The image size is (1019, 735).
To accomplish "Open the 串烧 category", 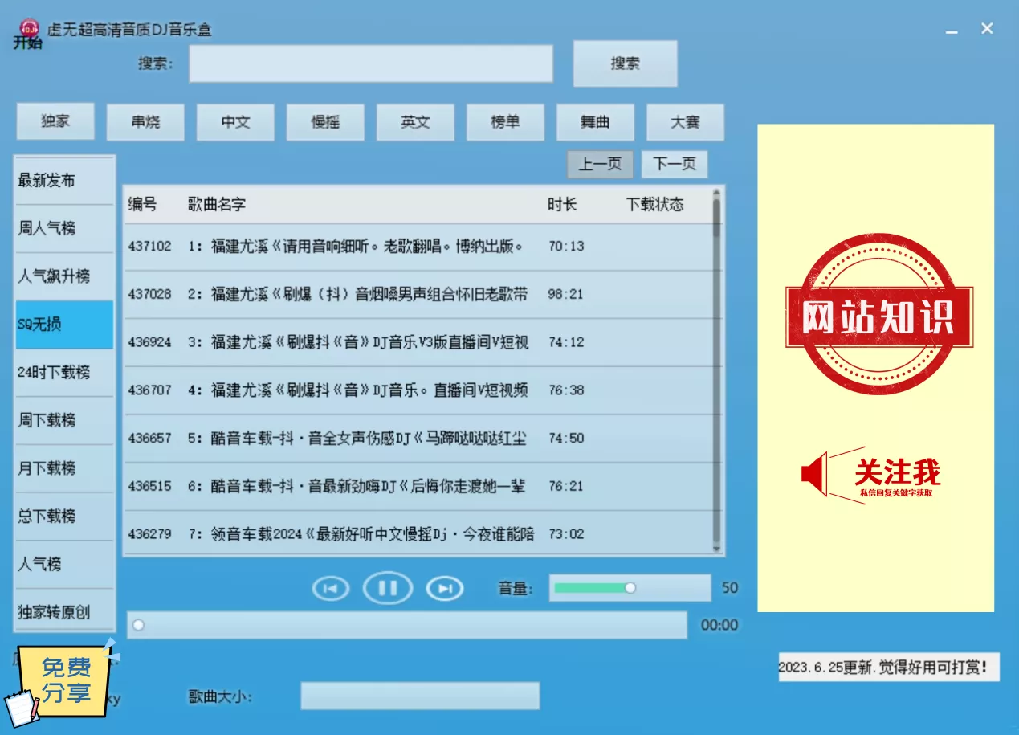I will click(145, 122).
